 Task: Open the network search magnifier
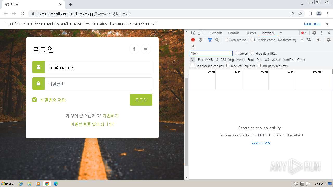click(x=217, y=40)
